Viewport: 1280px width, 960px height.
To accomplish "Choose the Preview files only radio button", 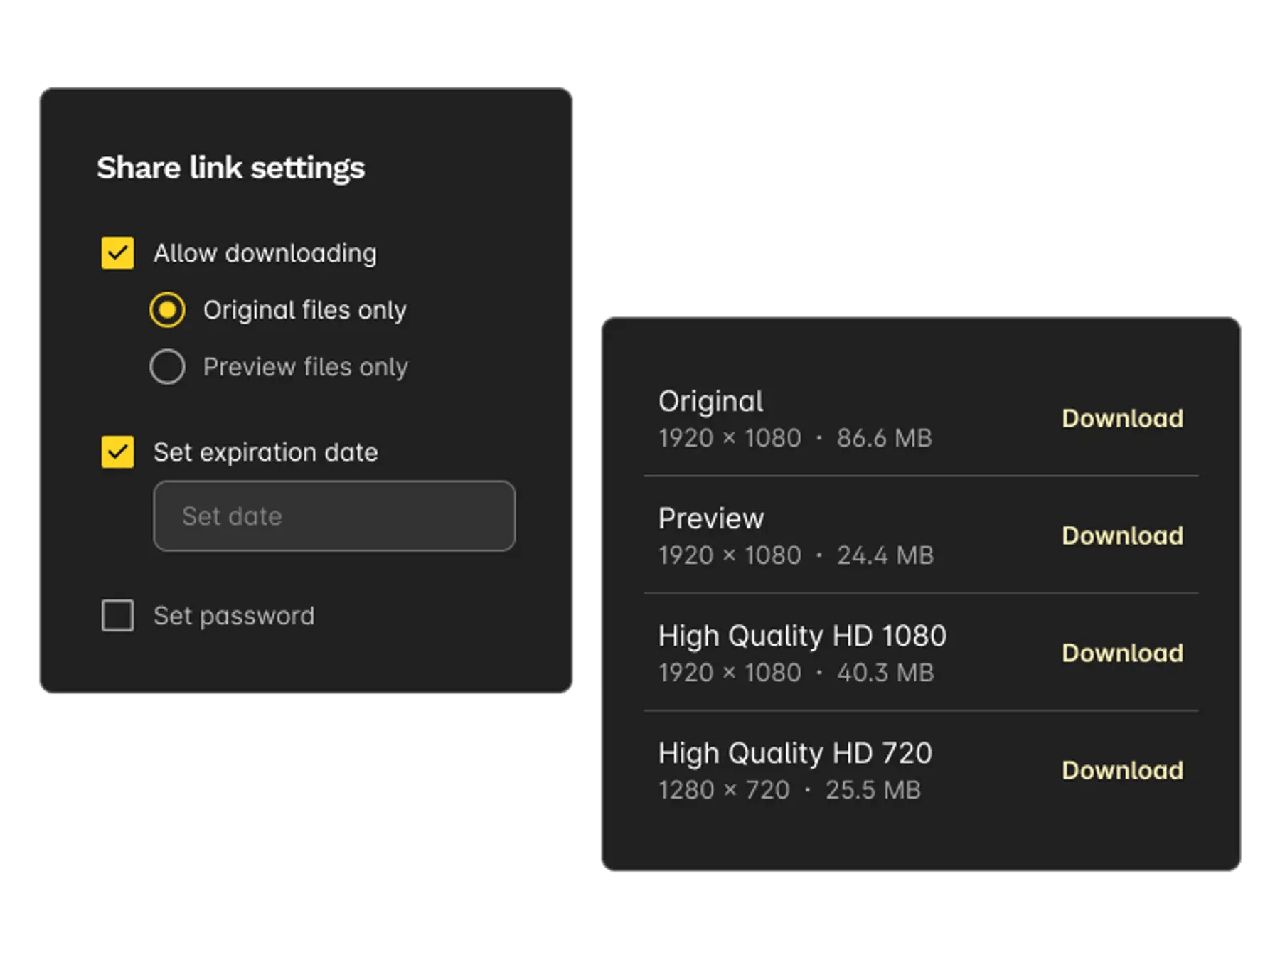I will [x=168, y=367].
